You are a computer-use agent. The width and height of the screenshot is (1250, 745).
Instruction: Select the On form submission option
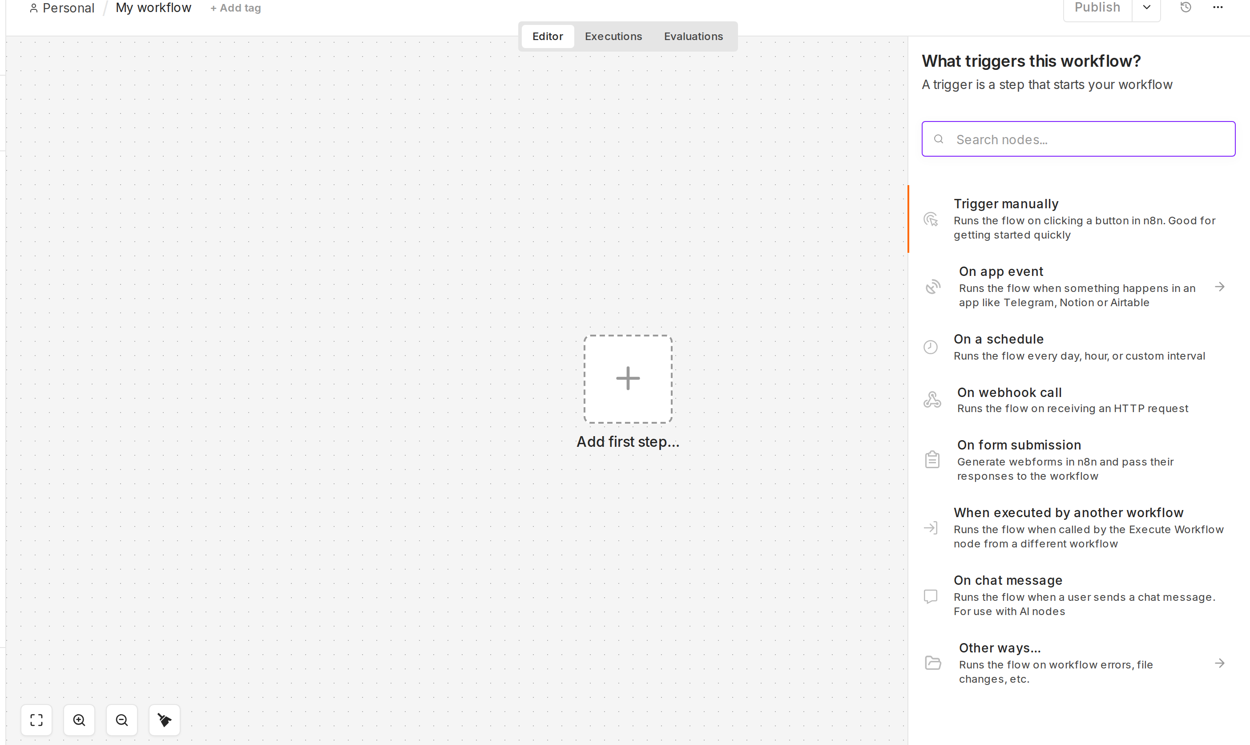pos(1078,460)
